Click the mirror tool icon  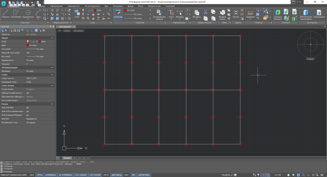pos(57,15)
